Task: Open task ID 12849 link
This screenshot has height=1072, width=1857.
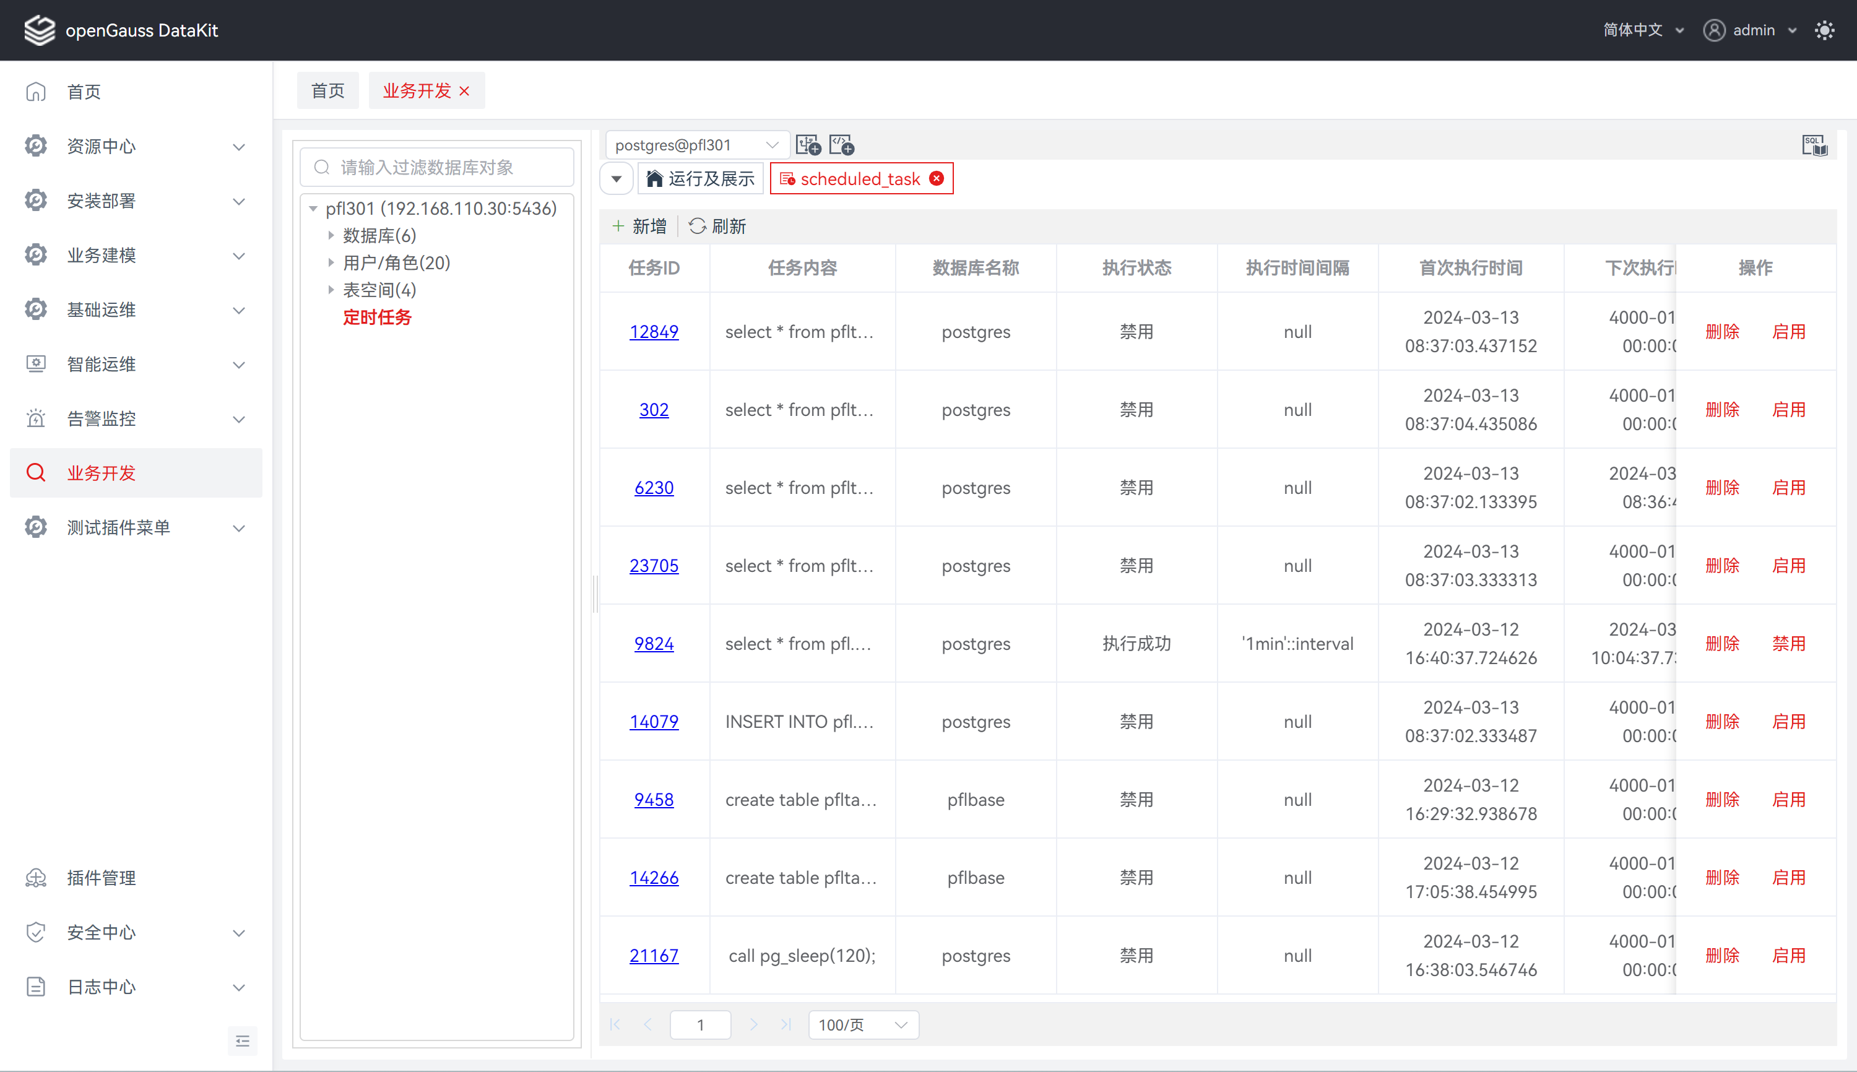Action: click(653, 331)
